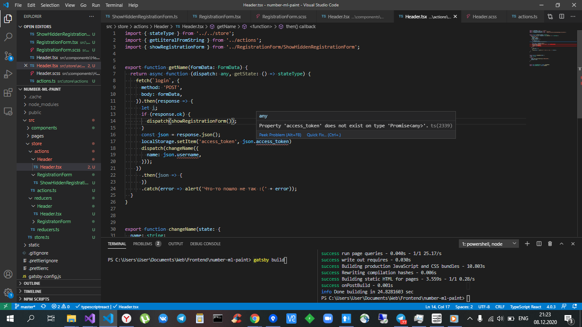Open the Accounts icon in activity bar
Viewport: 582px width, 327px height.
coord(8,274)
